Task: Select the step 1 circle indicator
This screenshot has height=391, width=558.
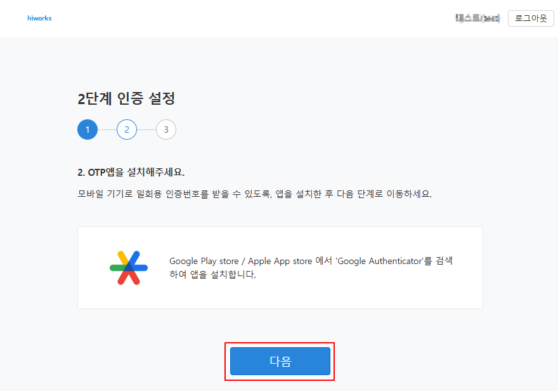Action: point(88,129)
